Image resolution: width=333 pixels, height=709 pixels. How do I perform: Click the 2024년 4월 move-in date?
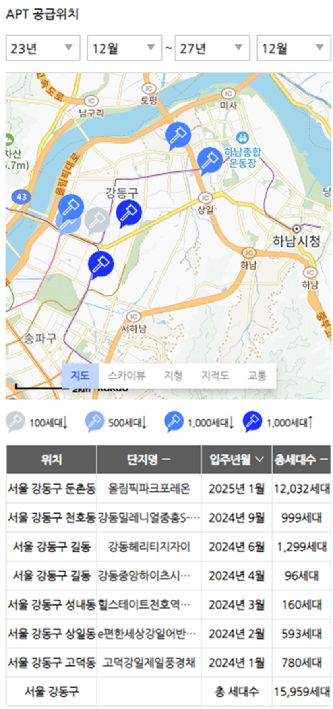coord(237,576)
